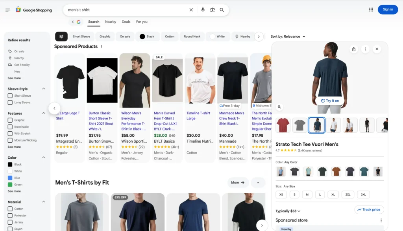This screenshot has width=403, height=231.
Task: Select the On sale refine option
Action: (19, 51)
